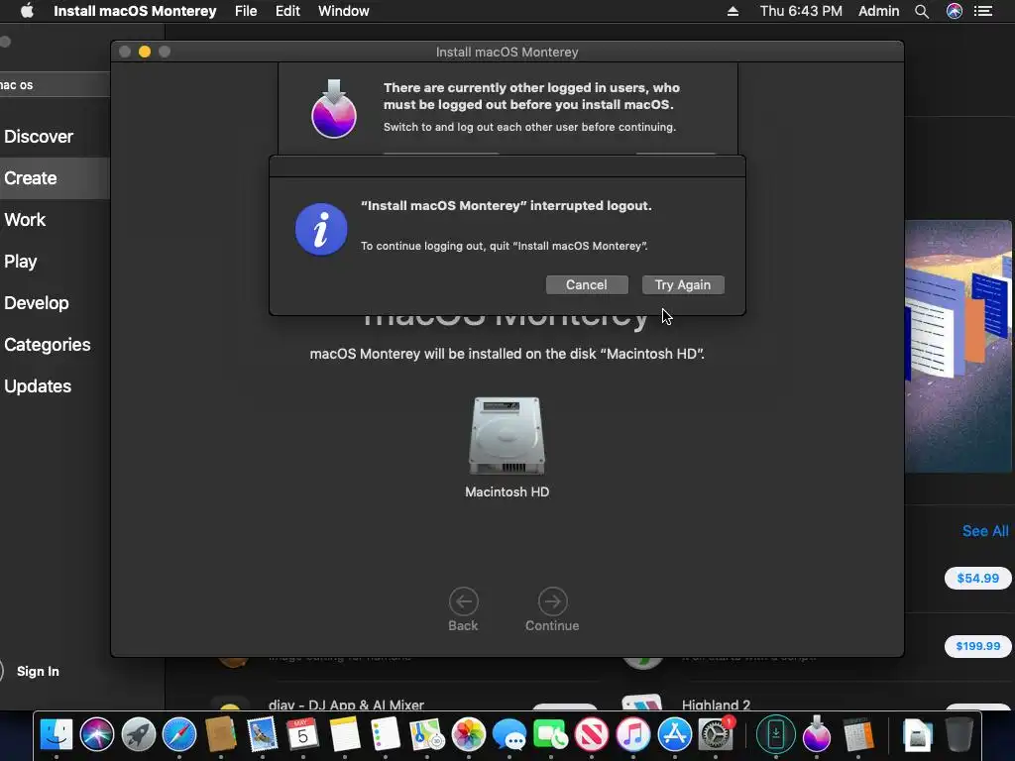Click the $199.99 price button

coord(977,646)
